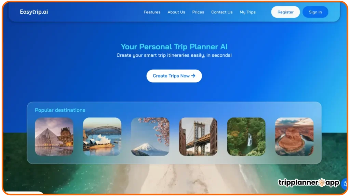Click the Sign In button
The image size is (350, 196).
point(315,12)
